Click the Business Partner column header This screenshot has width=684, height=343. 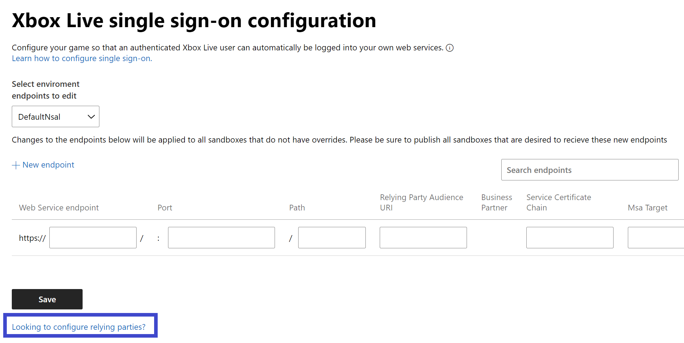pyautogui.click(x=497, y=203)
